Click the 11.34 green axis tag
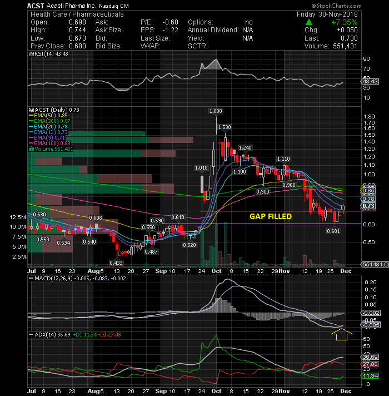 point(370,375)
